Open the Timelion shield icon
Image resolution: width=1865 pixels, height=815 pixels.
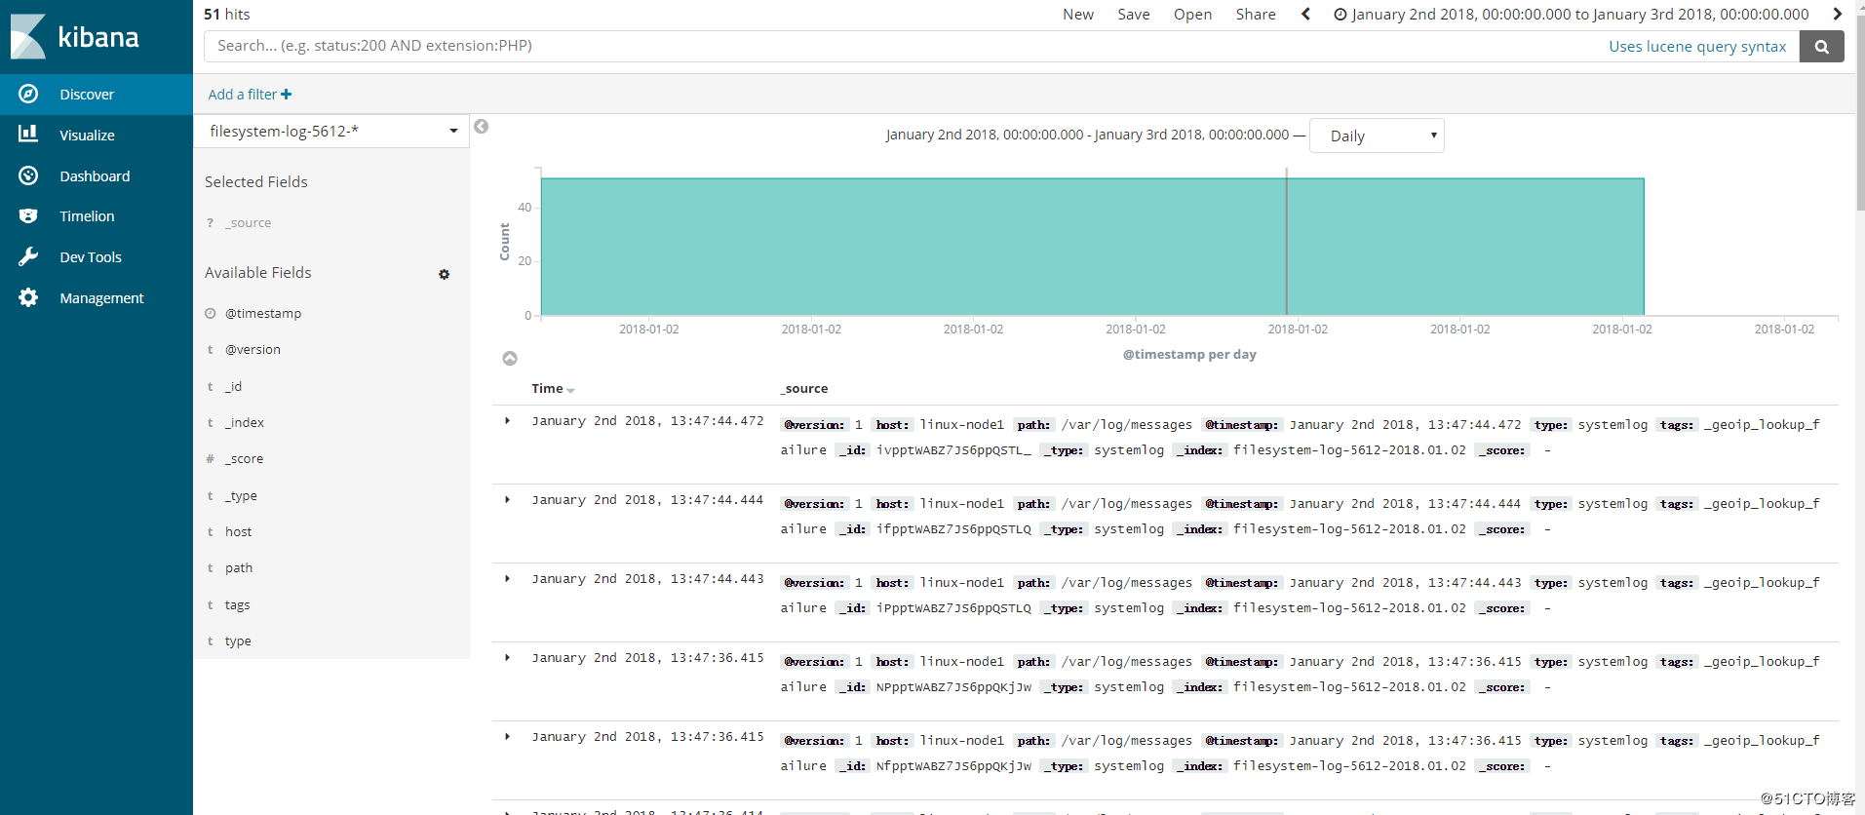[x=28, y=215]
